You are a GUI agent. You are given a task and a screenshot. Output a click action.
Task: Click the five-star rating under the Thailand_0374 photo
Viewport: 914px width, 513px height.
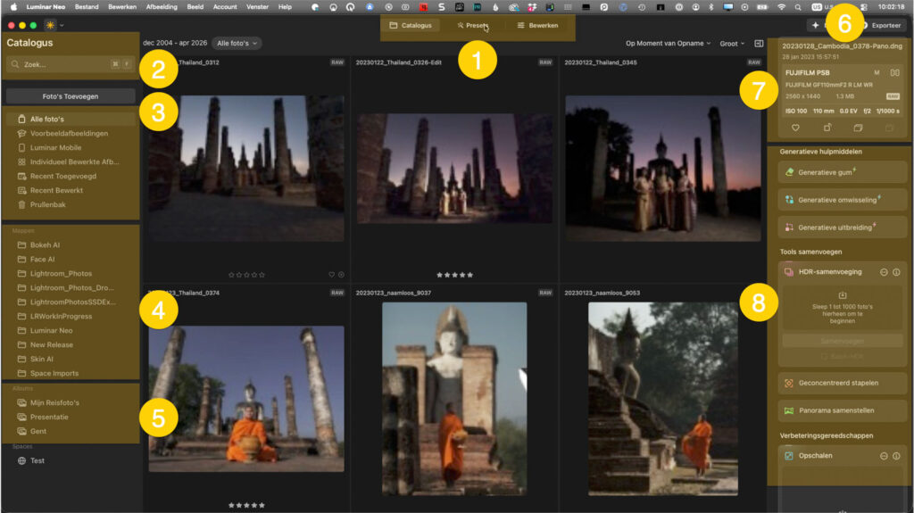[x=246, y=506]
